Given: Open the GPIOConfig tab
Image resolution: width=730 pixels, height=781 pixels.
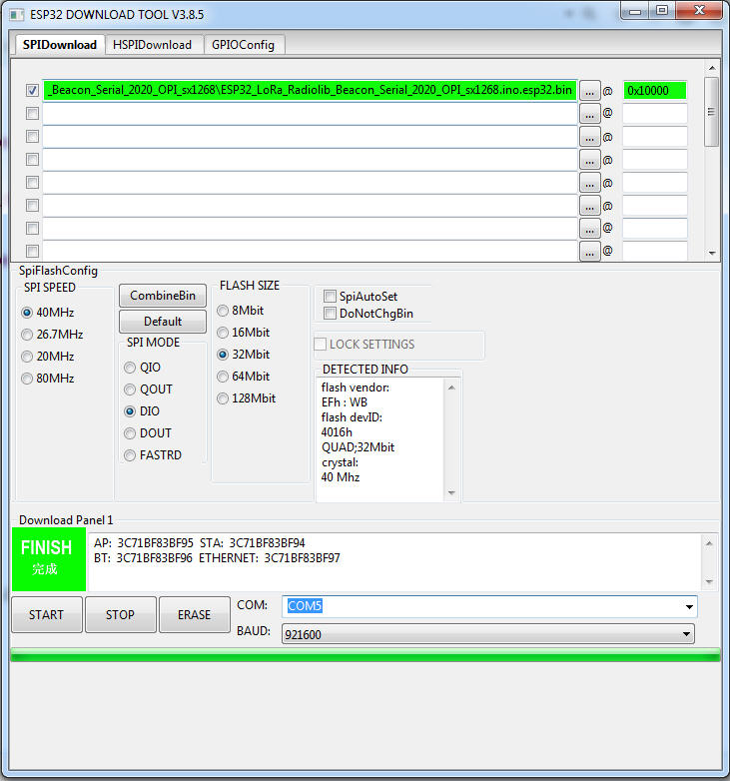Looking at the screenshot, I should click(x=243, y=45).
